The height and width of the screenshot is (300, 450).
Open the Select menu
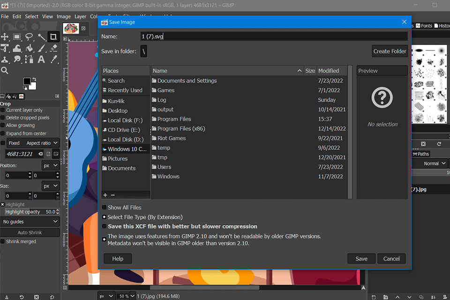[x=31, y=17]
